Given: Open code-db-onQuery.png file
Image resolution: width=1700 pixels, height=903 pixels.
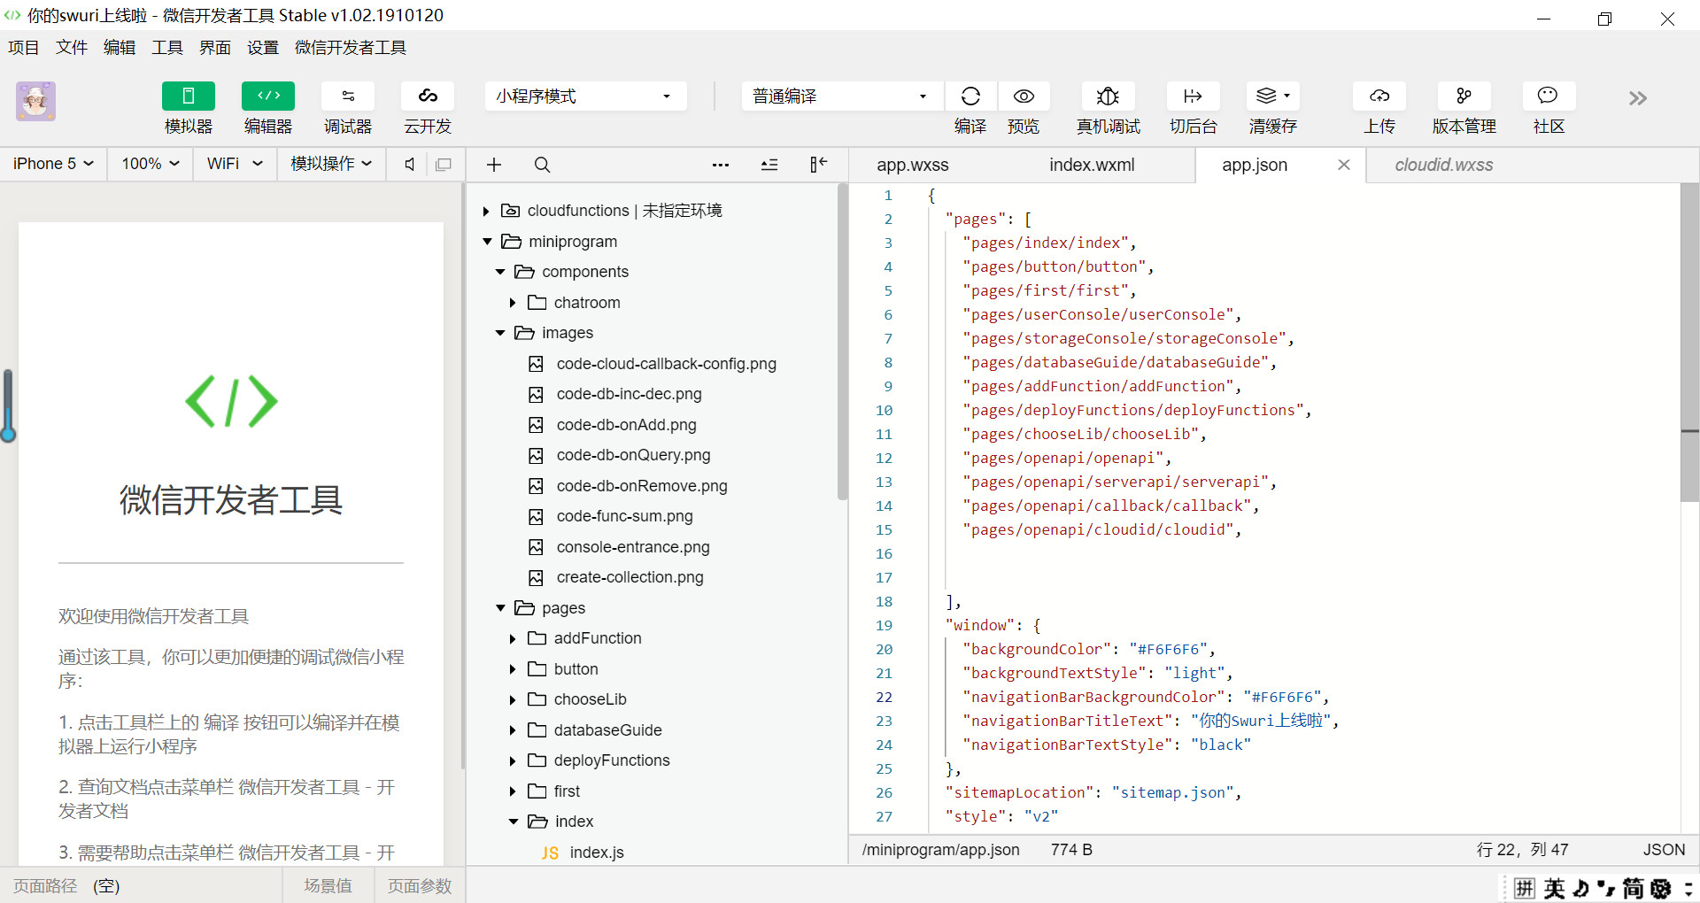Looking at the screenshot, I should pyautogui.click(x=633, y=455).
